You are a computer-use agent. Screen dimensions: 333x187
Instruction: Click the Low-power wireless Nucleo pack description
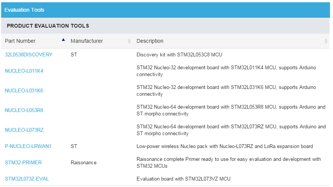[225, 146]
